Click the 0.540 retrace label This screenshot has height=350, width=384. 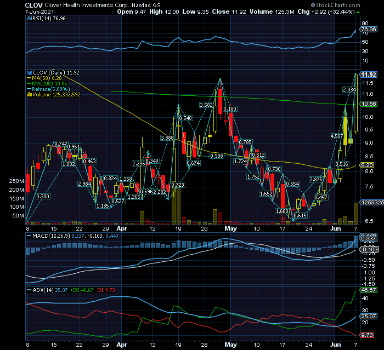tap(185, 118)
